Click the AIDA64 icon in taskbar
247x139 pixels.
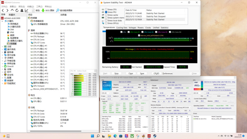click(x=149, y=136)
